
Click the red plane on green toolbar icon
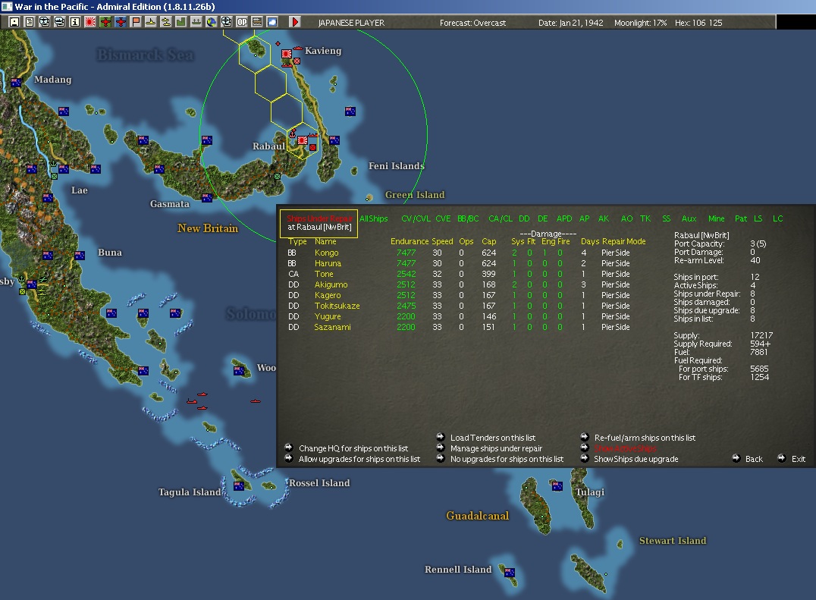click(x=105, y=22)
